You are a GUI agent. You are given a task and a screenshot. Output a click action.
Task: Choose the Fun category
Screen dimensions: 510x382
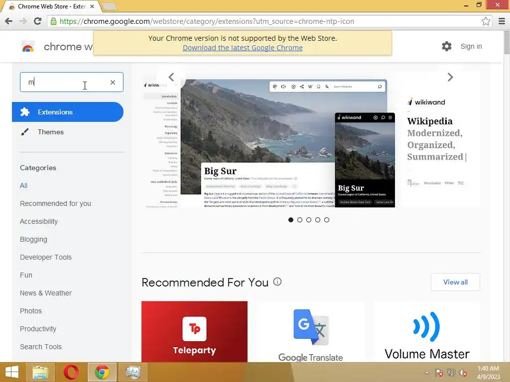coord(26,275)
